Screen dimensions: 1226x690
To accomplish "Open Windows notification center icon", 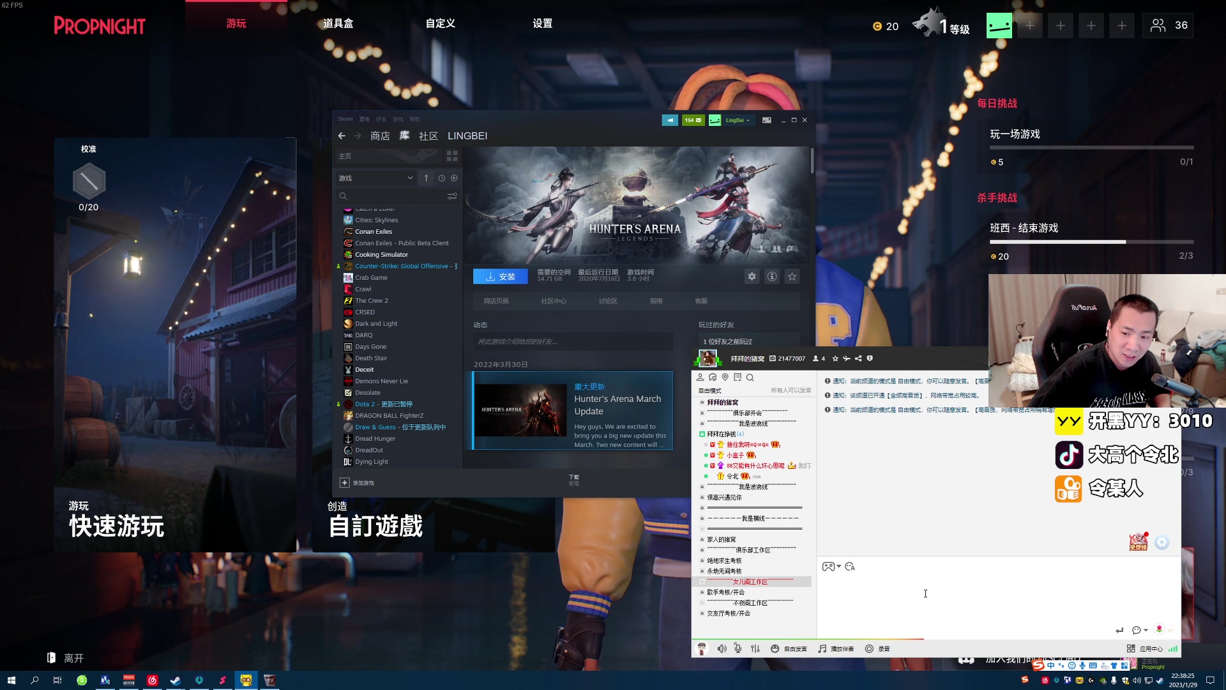I will (1210, 680).
